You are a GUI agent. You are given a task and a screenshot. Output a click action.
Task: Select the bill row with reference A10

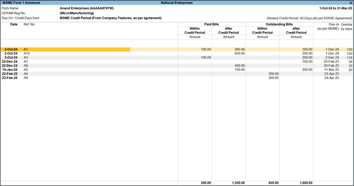[177, 54]
